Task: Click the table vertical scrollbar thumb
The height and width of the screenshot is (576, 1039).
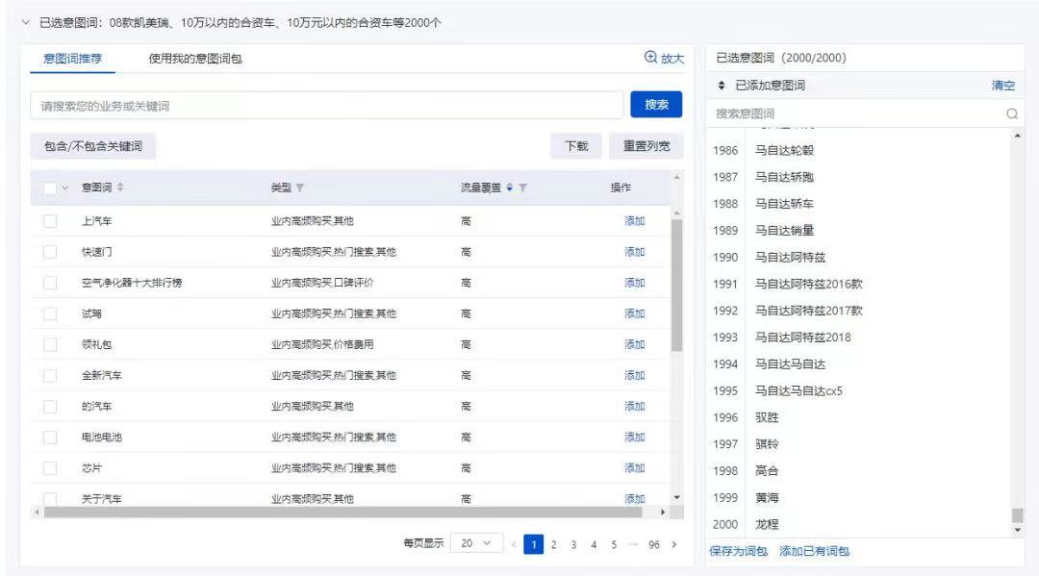Action: [676, 285]
